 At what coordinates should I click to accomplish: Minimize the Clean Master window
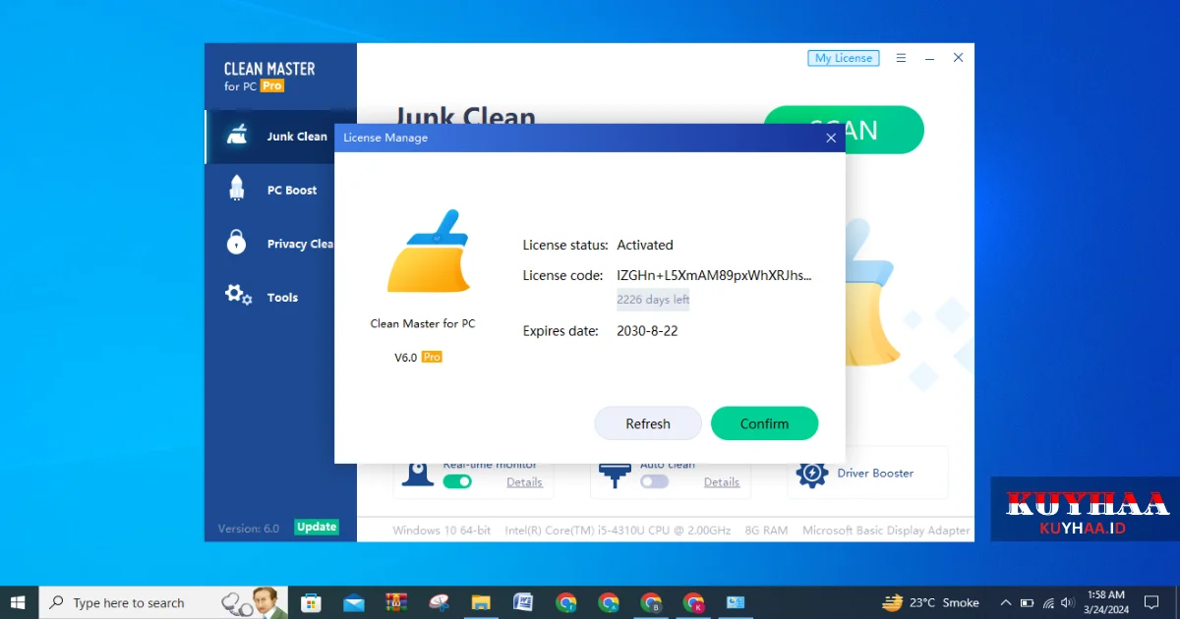[x=929, y=59]
